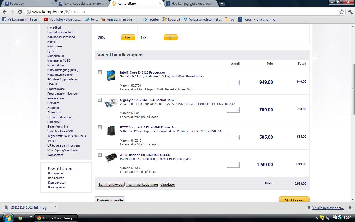Click the Intel Core i3 quantity field
This screenshot has width=355, height=222.
click(x=233, y=82)
